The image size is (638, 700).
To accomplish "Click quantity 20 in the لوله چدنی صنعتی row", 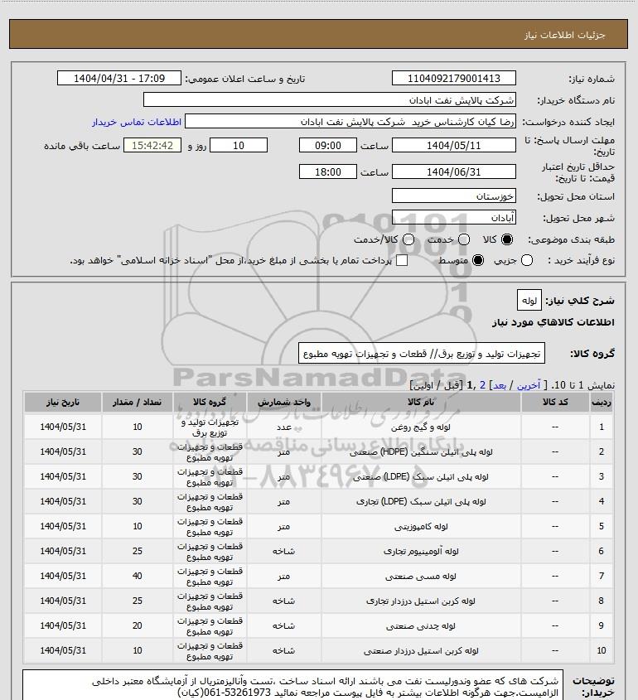I will [137, 626].
